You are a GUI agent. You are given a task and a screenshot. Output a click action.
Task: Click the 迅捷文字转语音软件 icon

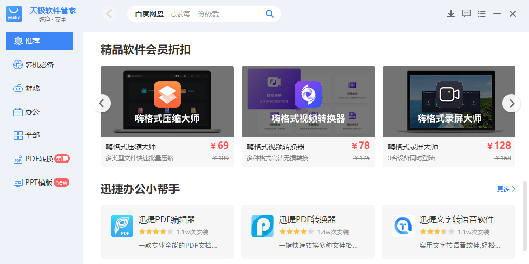point(403,226)
